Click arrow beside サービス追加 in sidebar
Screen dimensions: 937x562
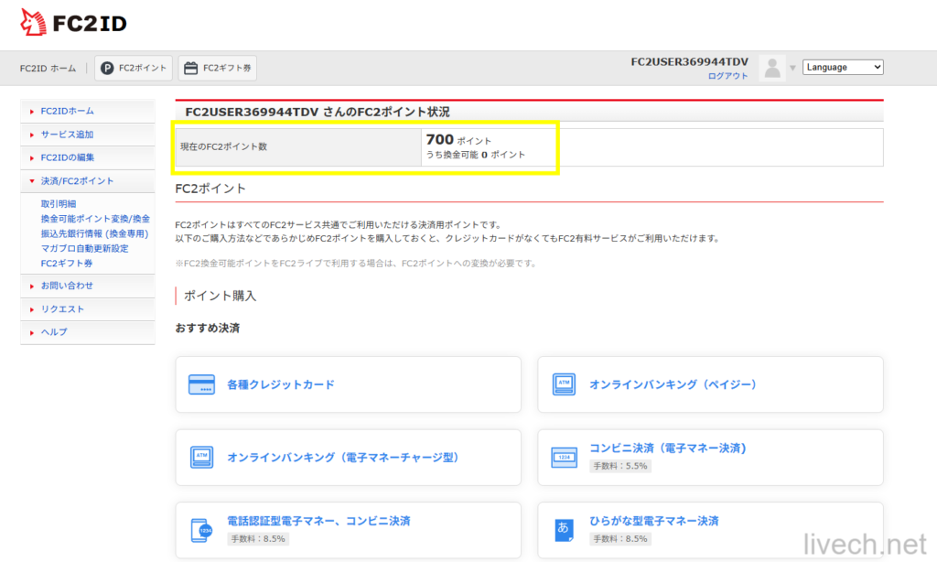pos(32,135)
